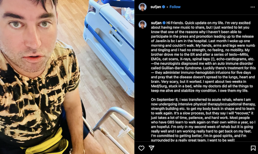
Task: Open the sufjan avatar next to the caption
Action: [142, 24]
